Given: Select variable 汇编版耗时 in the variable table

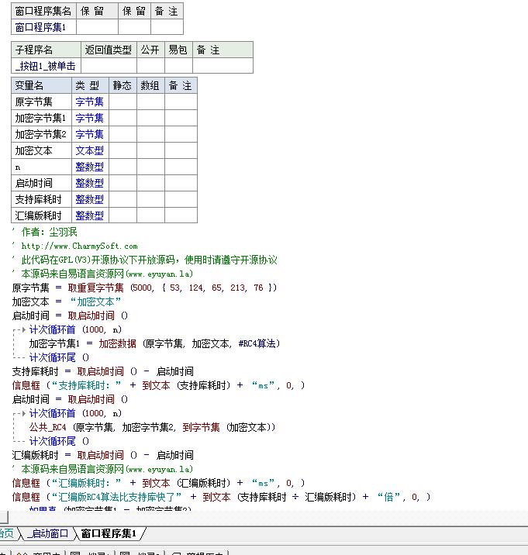Looking at the screenshot, I should [41, 215].
